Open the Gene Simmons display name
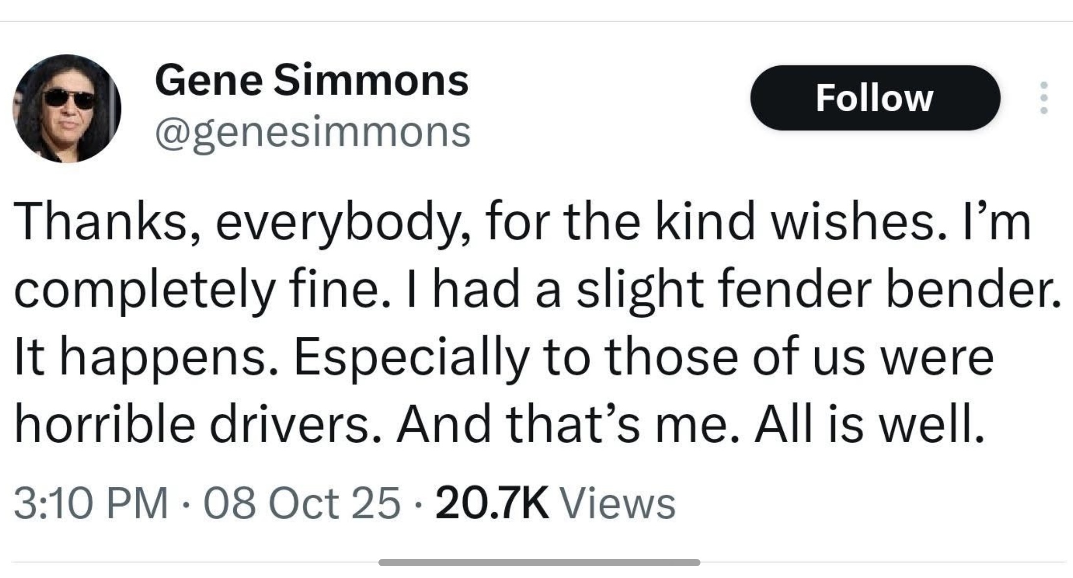The image size is (1073, 578). coord(312,80)
